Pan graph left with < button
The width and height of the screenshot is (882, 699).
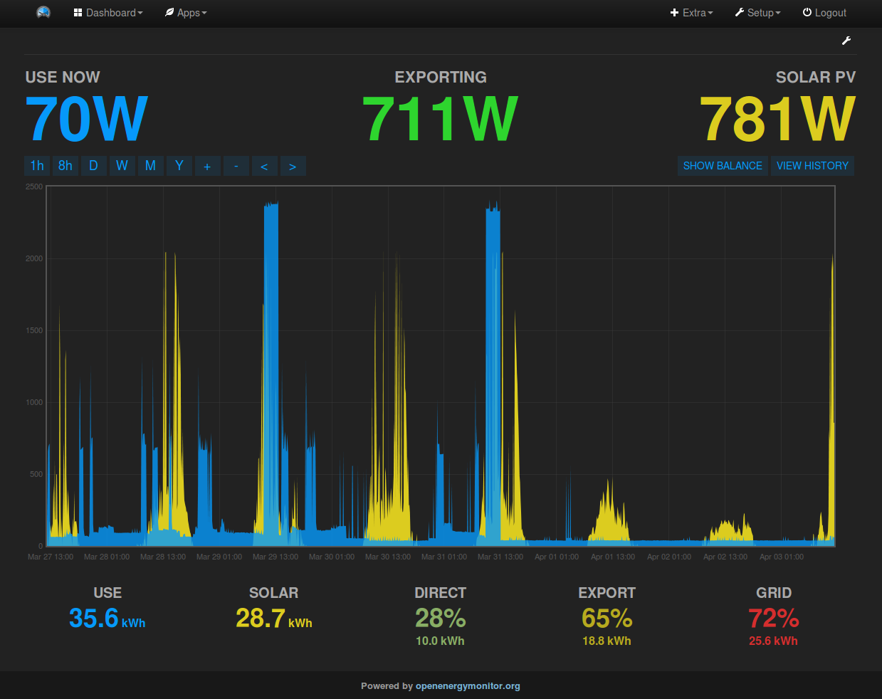click(264, 166)
